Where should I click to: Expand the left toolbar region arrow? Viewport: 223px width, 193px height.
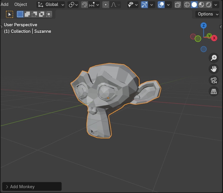click(1, 27)
